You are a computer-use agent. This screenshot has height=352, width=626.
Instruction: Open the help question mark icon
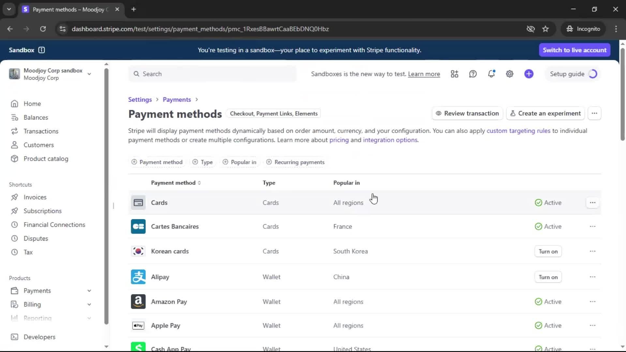[x=473, y=74]
